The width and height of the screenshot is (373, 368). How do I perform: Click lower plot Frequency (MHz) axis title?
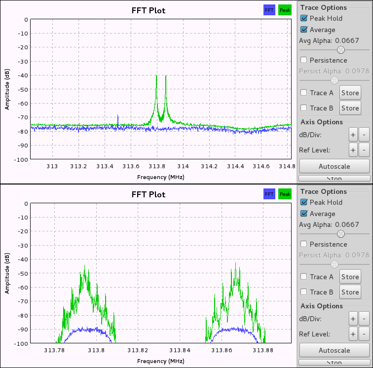pos(161,361)
